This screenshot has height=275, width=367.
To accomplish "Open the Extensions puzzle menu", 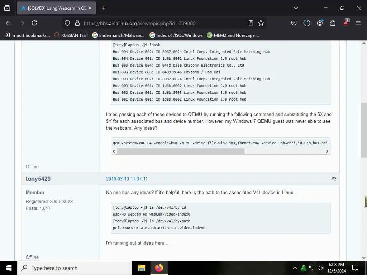I will [333, 23].
